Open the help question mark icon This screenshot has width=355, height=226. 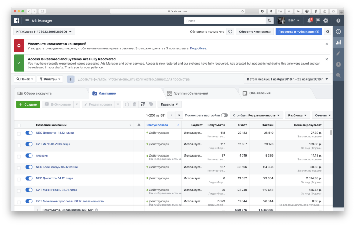pyautogui.click(x=338, y=20)
